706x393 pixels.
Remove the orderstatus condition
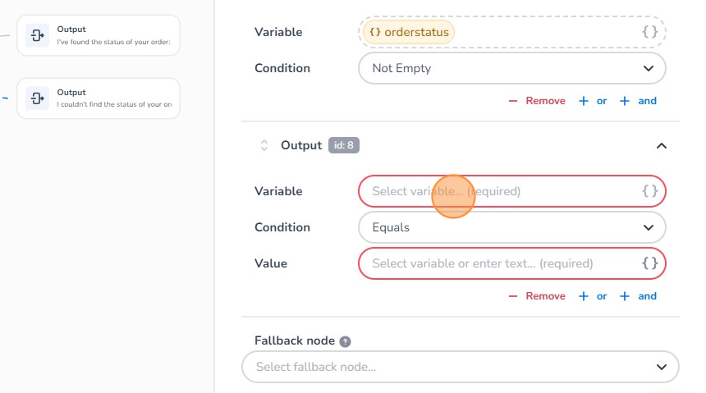(x=538, y=101)
